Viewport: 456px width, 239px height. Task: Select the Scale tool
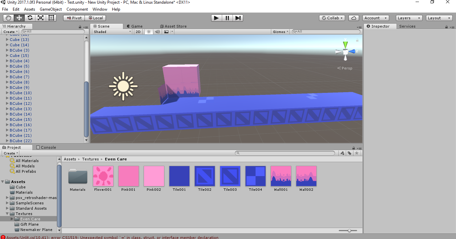[x=40, y=18]
